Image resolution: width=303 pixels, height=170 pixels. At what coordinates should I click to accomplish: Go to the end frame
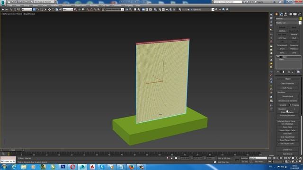click(x=285, y=158)
